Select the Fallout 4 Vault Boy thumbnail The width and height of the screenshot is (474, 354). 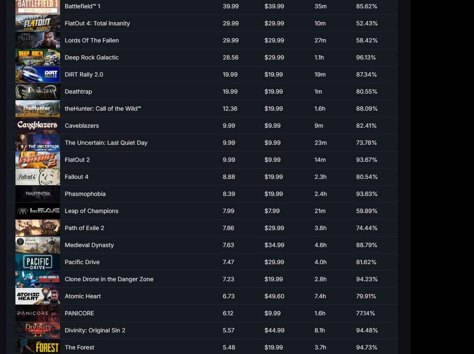click(38, 177)
